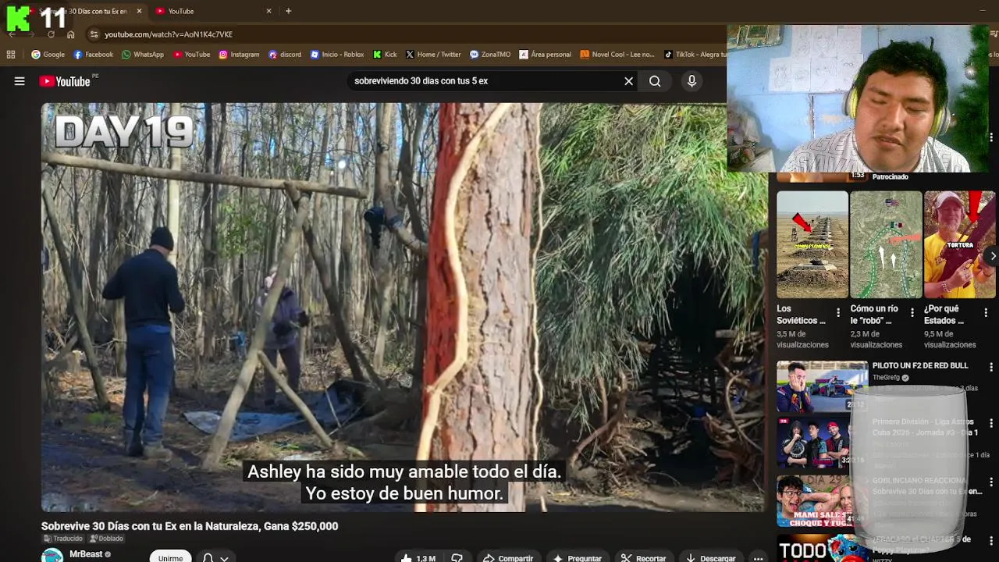Click Descargar download button
The width and height of the screenshot is (999, 562).
click(710, 558)
